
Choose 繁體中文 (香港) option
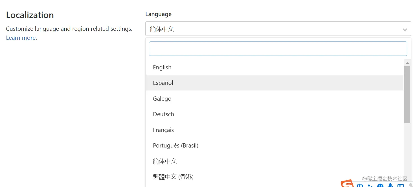(x=173, y=177)
